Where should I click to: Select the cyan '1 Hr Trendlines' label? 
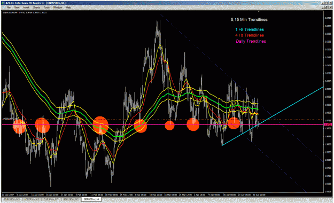coord(250,29)
